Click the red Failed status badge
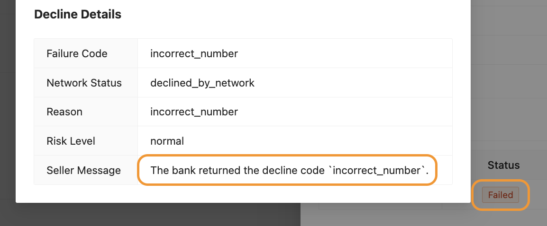The image size is (547, 226). click(x=501, y=195)
